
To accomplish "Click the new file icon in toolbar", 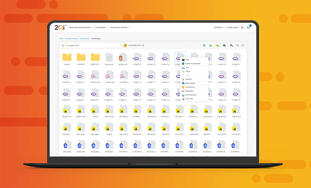I will (x=210, y=45).
